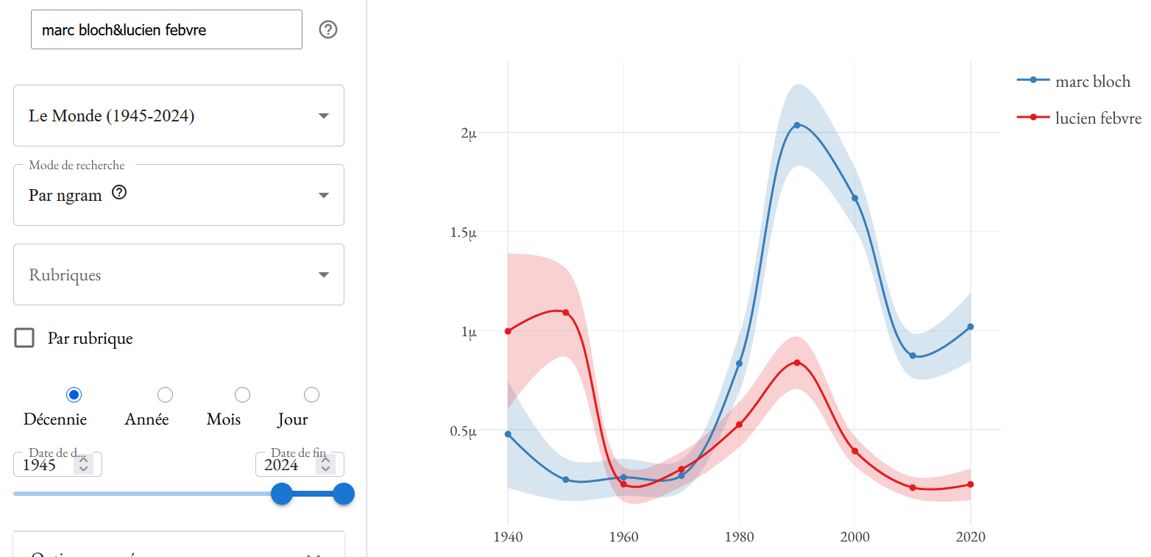Viewport: 1151px width, 557px height.
Task: Click the help icon beside the search field
Action: [x=328, y=29]
